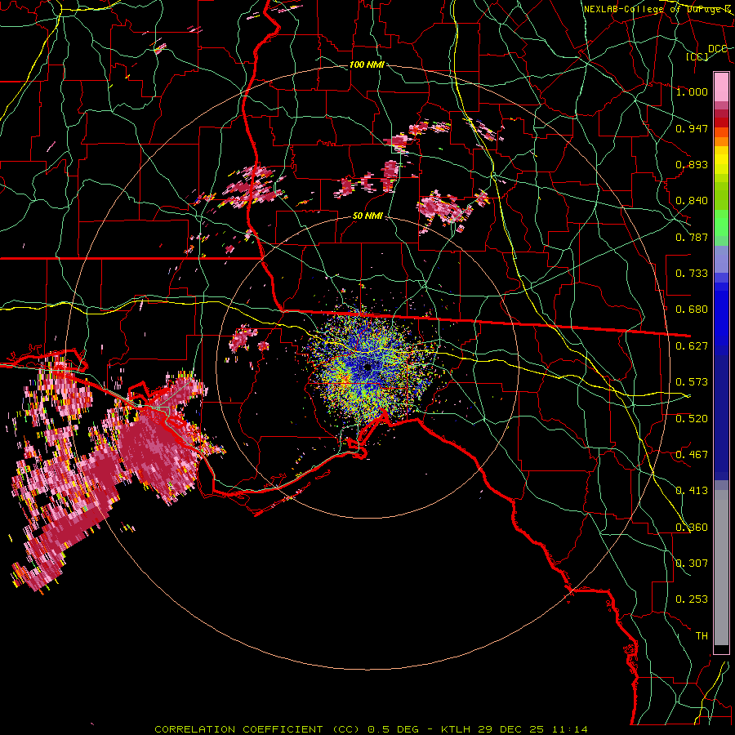735x735 pixels.
Task: Click the 0.893 color scale value
Action: coord(692,164)
